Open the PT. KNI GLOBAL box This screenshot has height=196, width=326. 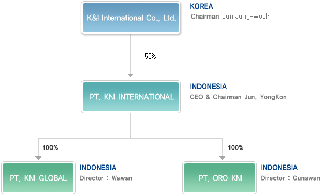[x=39, y=178]
